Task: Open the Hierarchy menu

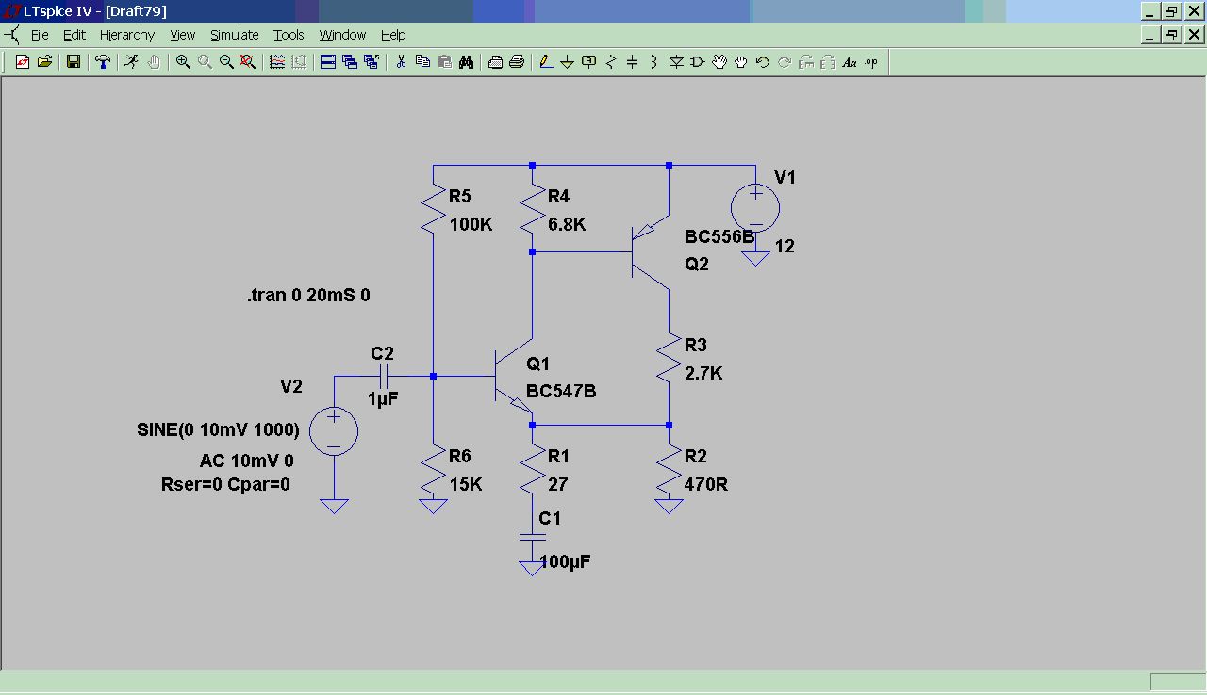Action: (x=126, y=35)
